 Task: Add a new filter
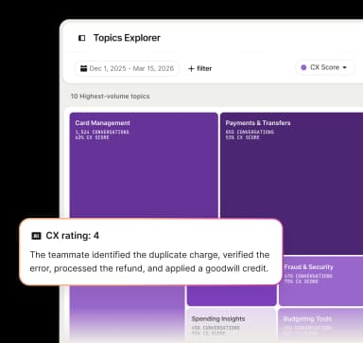199,68
